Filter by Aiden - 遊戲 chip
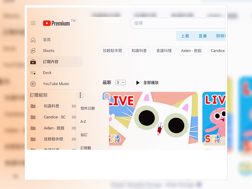Viewport: 252px width, 189px height. point(191,51)
